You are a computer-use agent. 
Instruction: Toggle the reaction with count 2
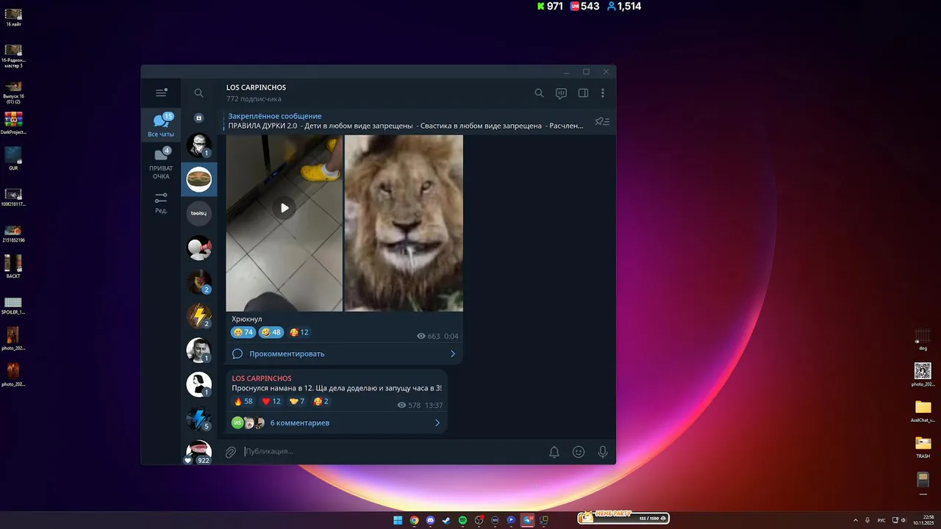pos(321,401)
